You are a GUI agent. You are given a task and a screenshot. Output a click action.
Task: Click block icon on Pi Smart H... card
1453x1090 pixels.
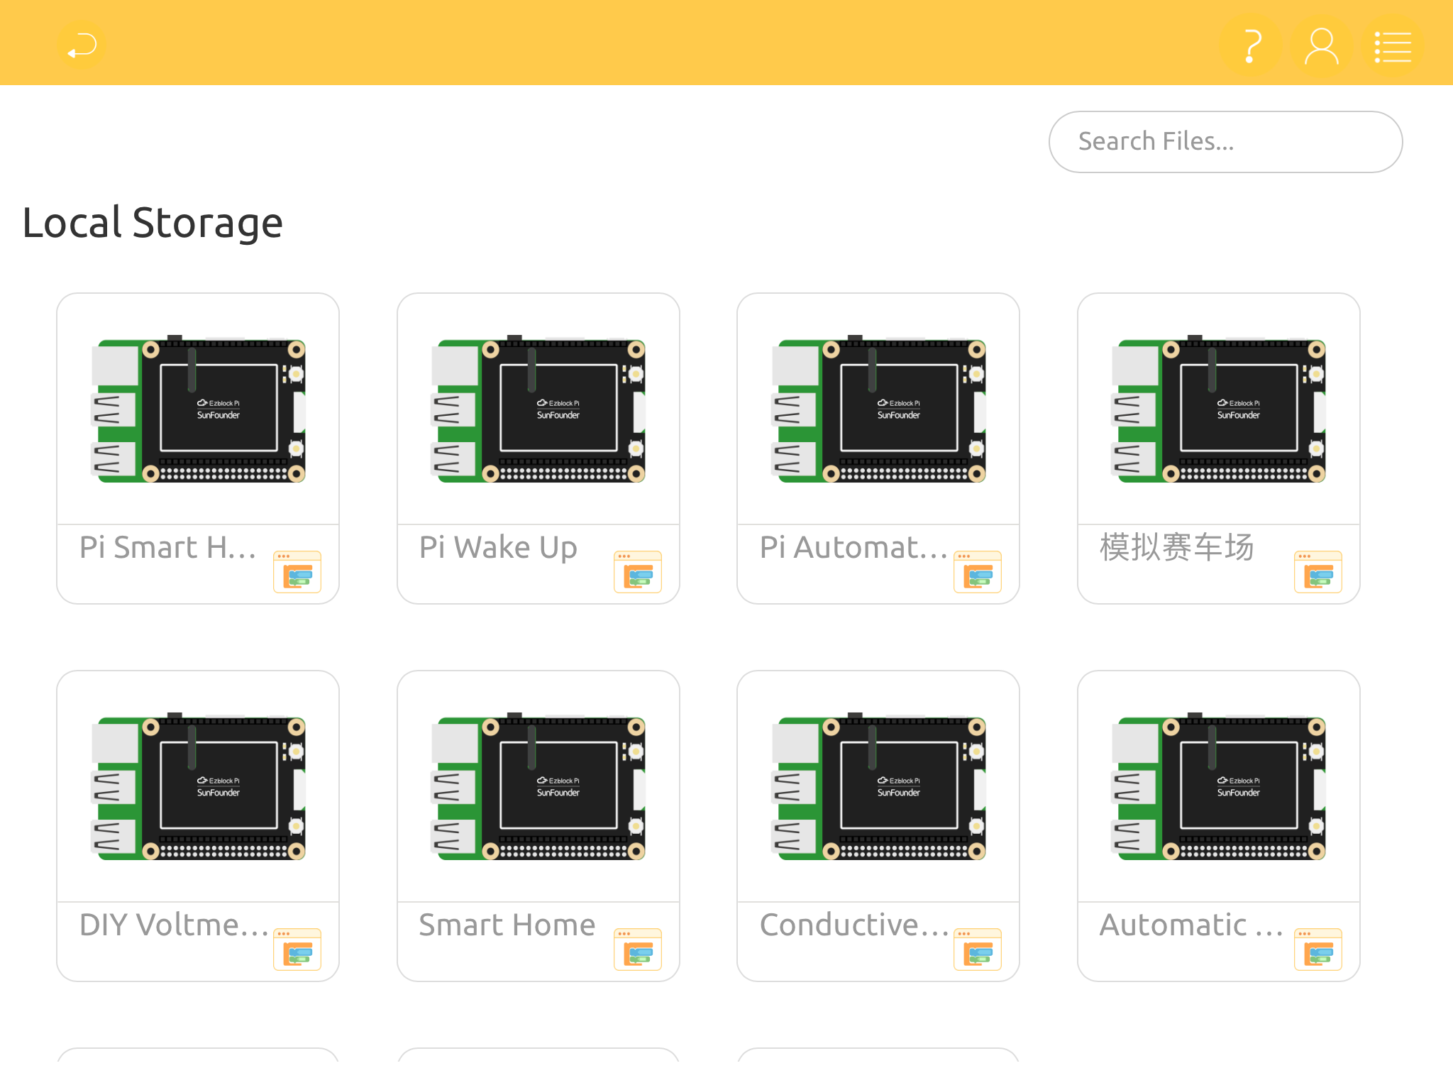pyautogui.click(x=297, y=572)
